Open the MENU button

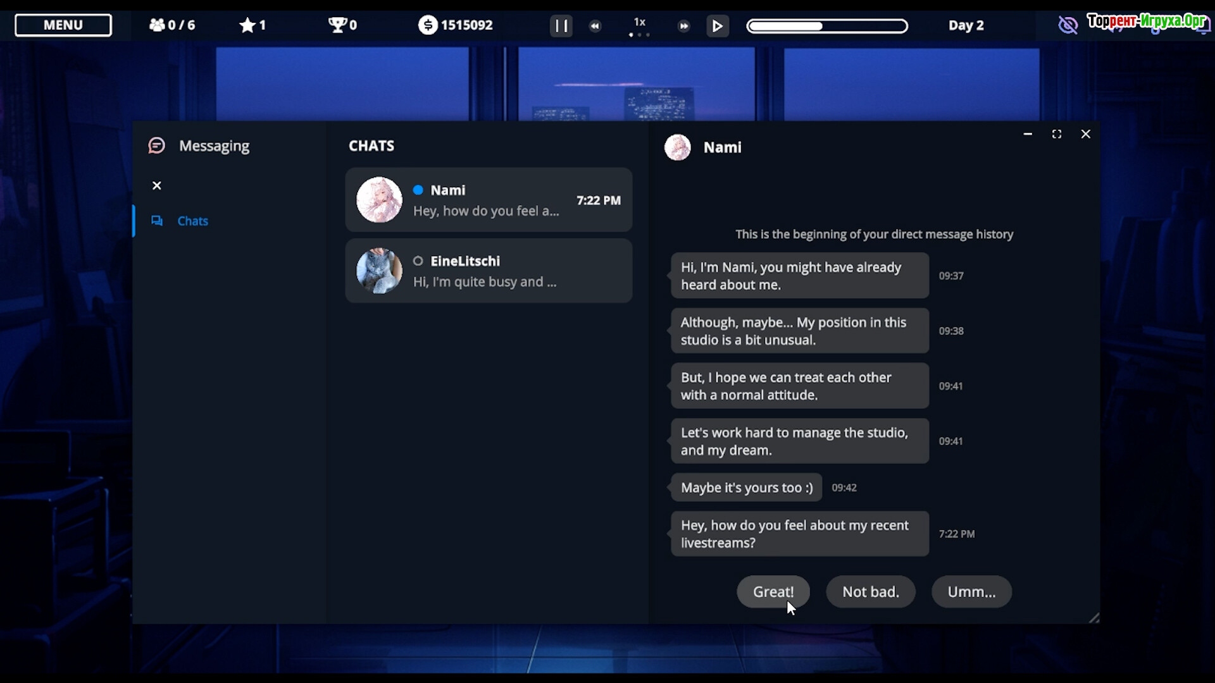tap(63, 25)
